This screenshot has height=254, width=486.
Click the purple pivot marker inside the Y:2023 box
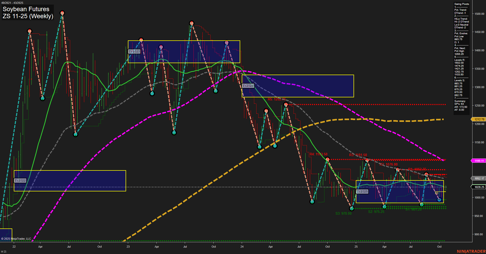pos(161,46)
